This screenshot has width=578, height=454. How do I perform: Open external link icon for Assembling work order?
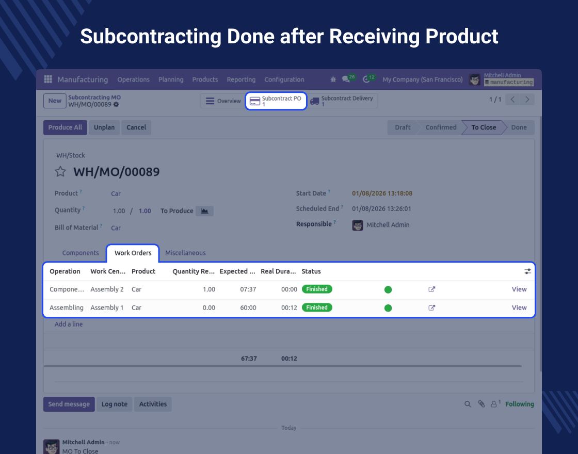[431, 307]
